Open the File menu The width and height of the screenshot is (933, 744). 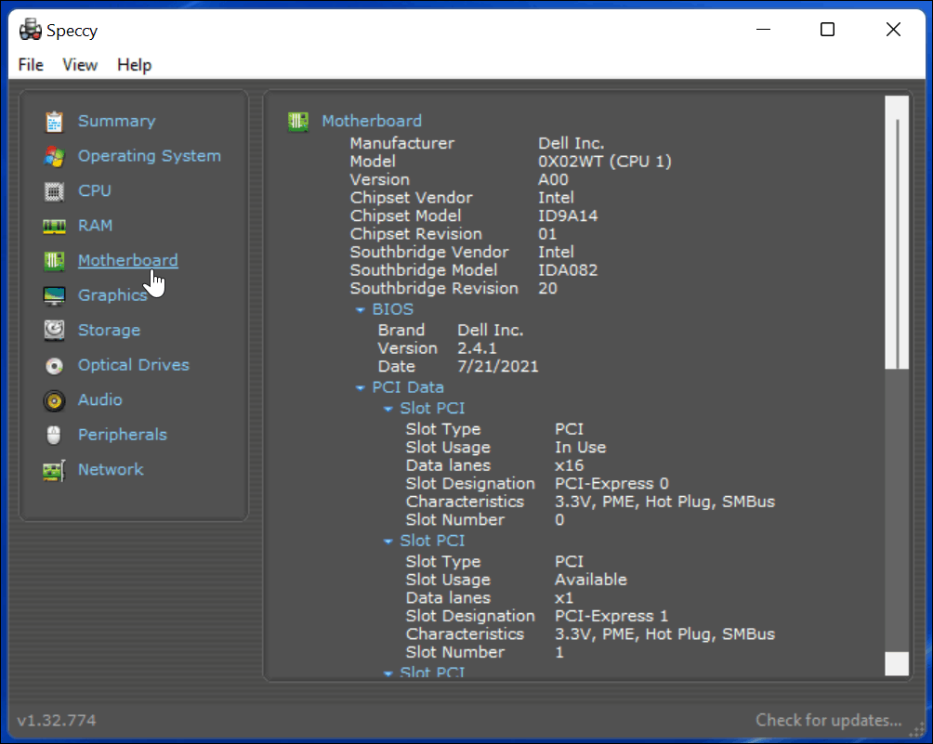tap(31, 65)
